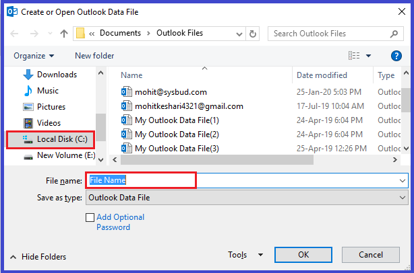414x273 pixels.
Task: Enable the Add Optional Password checkbox
Action: click(x=90, y=218)
